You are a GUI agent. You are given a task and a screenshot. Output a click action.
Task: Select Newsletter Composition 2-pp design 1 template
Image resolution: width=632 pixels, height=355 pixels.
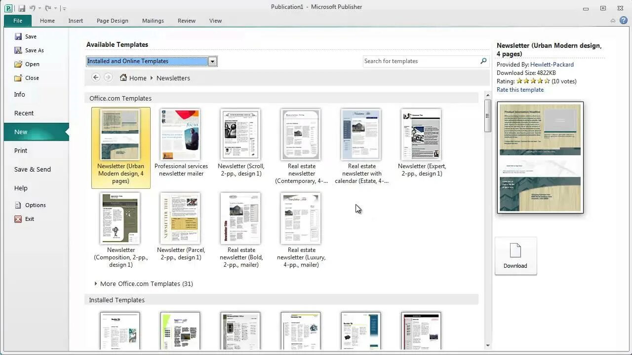[x=120, y=230]
